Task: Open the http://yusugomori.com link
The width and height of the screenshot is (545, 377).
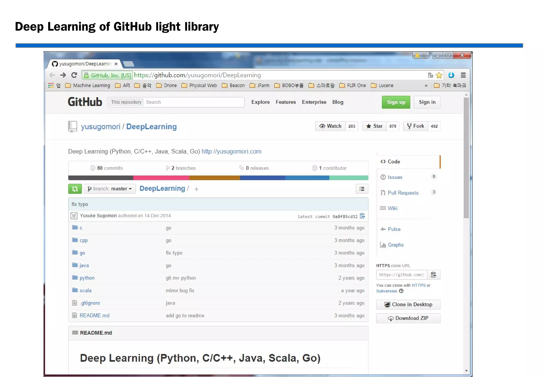Action: click(x=231, y=152)
